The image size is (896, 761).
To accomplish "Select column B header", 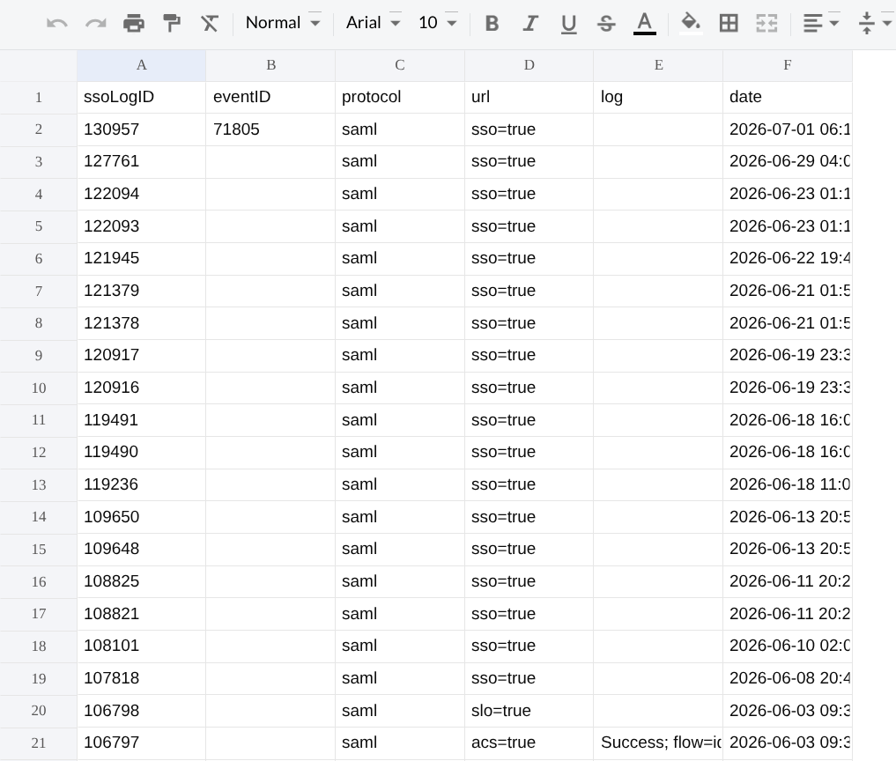I will [x=270, y=65].
